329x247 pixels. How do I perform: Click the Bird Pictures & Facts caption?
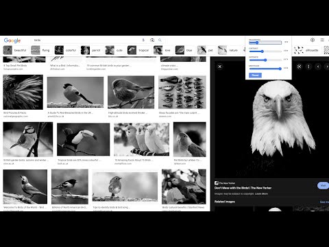pos(15,113)
